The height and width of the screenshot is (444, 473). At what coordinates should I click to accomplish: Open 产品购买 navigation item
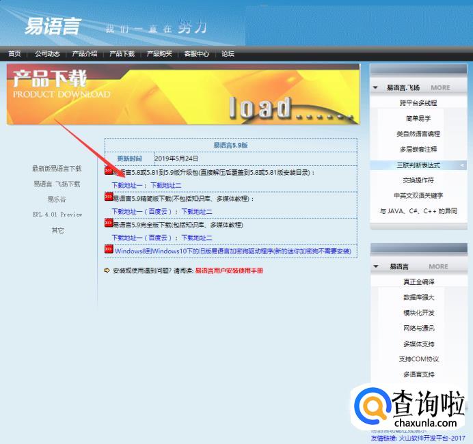click(159, 54)
